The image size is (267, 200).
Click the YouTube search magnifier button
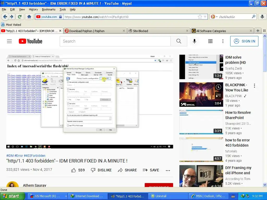(x=179, y=41)
